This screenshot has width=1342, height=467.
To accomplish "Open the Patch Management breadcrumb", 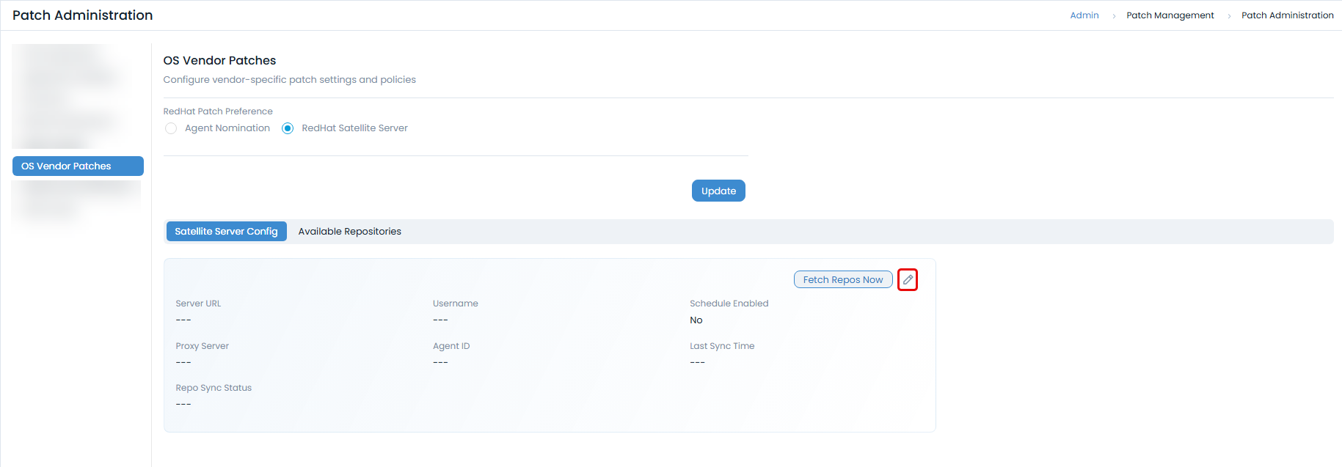I will (1170, 15).
